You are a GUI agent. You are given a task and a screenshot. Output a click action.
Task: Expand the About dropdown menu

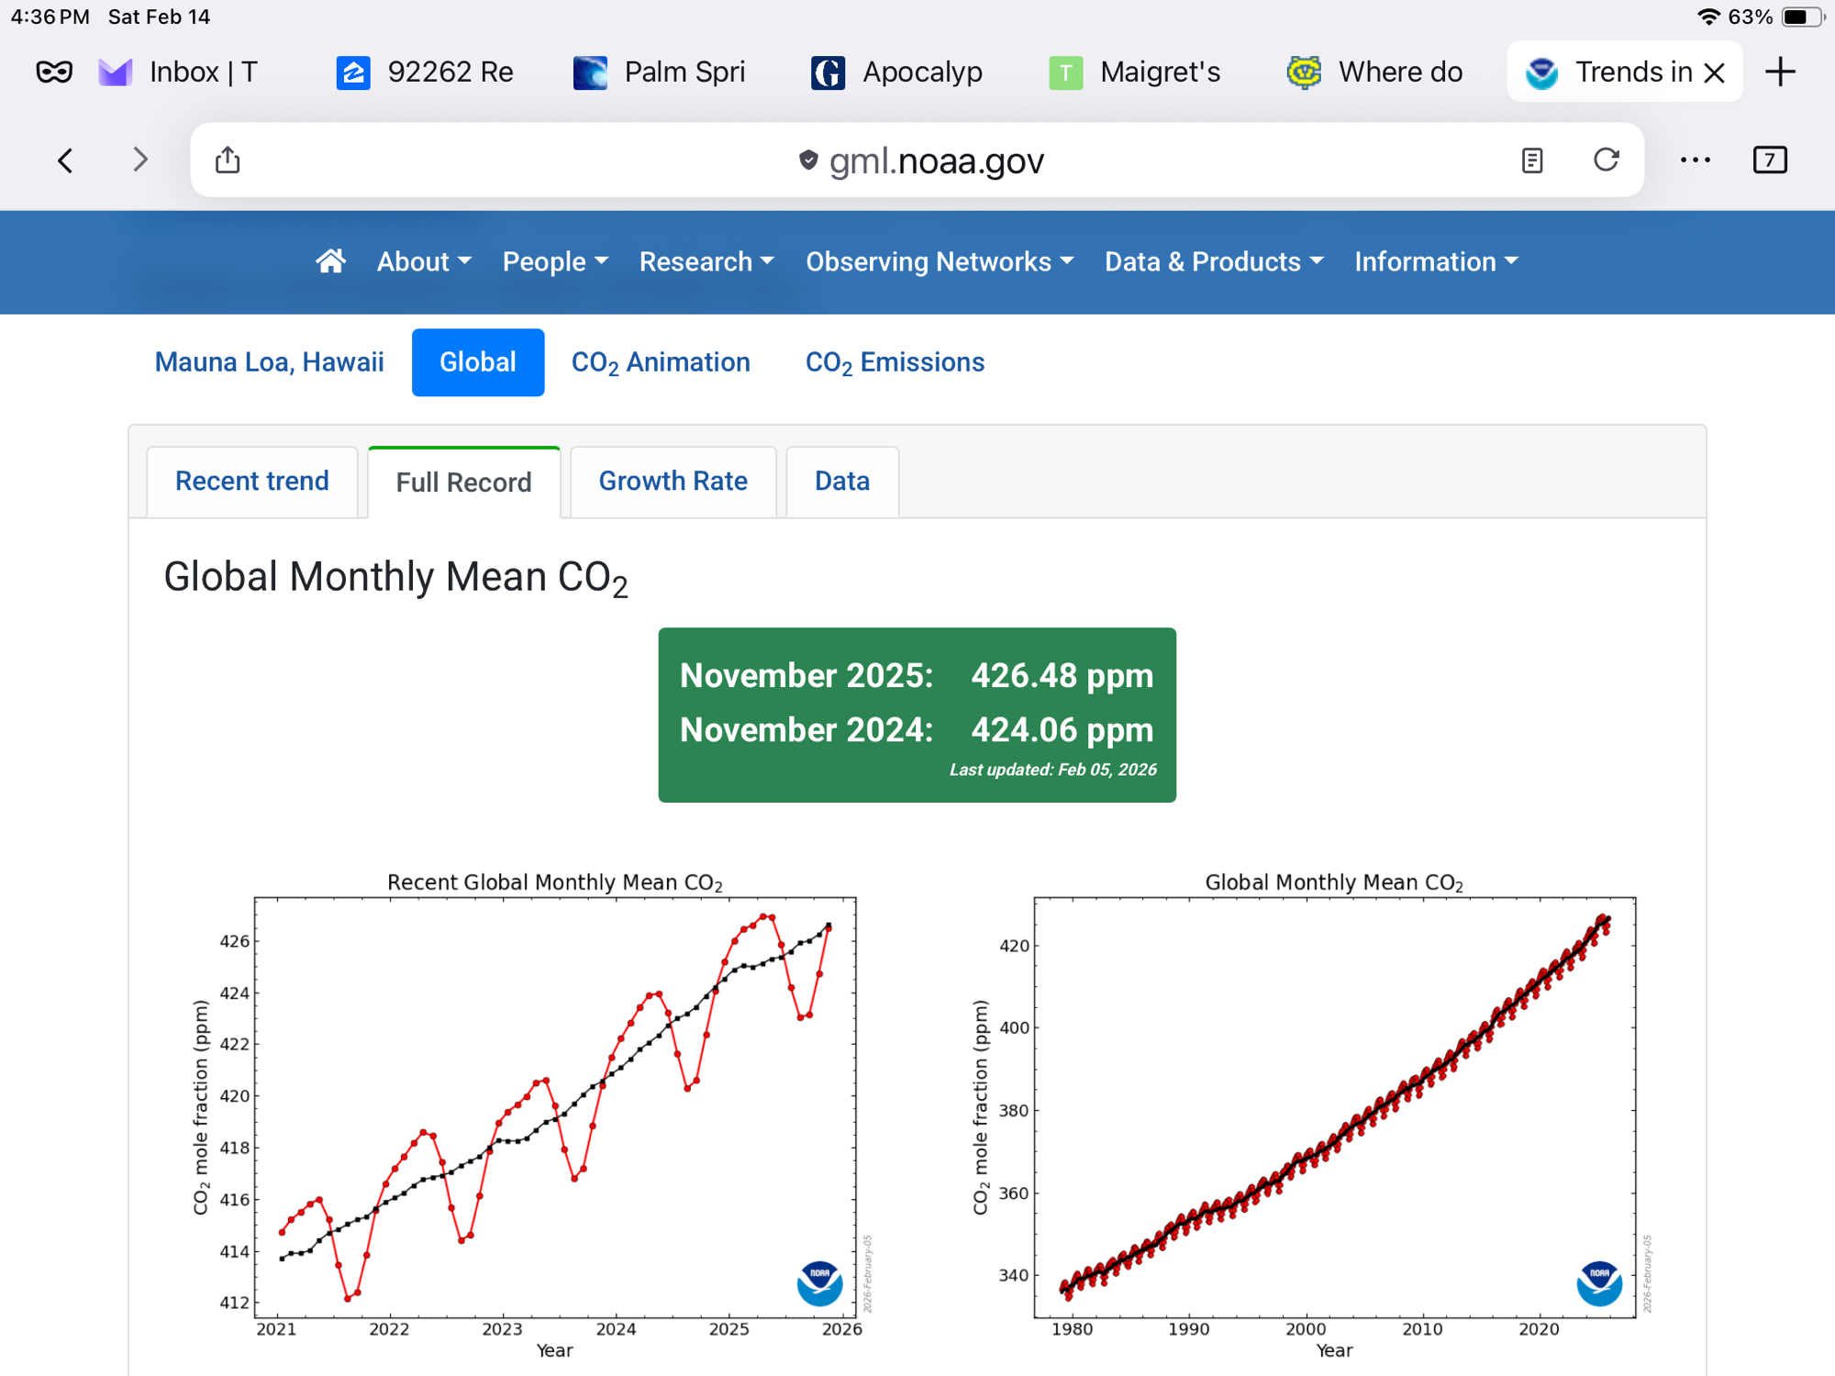[x=424, y=261]
